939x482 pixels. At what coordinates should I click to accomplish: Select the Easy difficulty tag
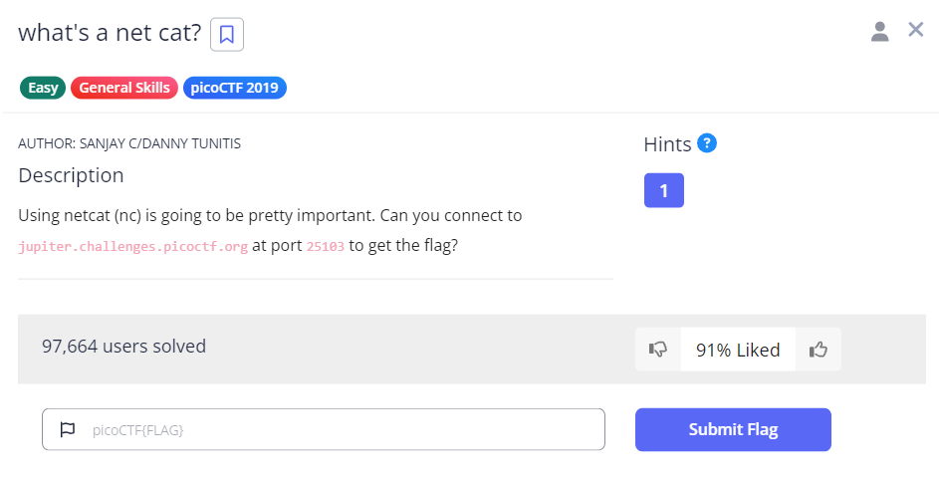[43, 88]
